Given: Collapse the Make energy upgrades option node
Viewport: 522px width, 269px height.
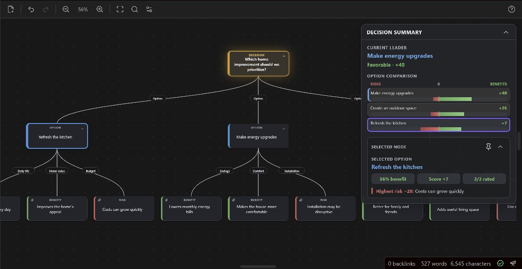Looking at the screenshot, I should (x=284, y=128).
